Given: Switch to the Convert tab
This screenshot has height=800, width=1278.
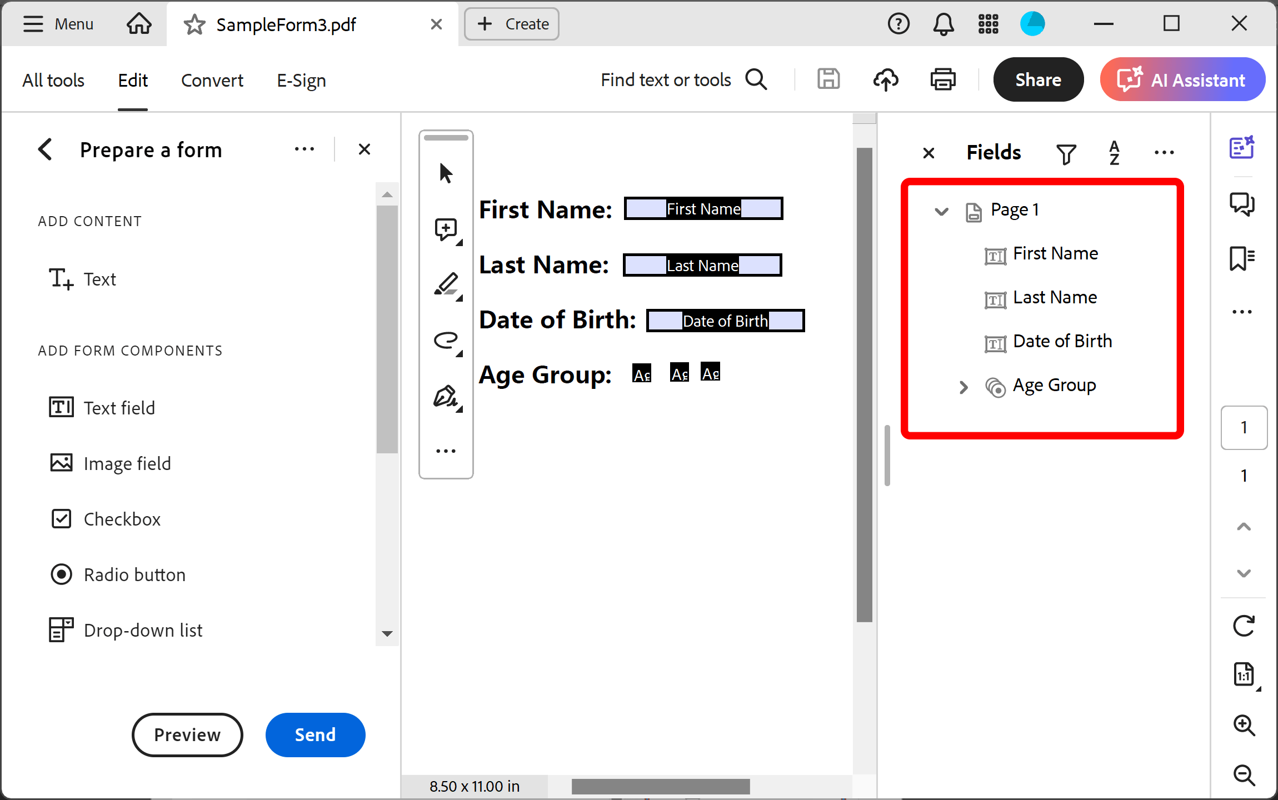Looking at the screenshot, I should [x=212, y=79].
